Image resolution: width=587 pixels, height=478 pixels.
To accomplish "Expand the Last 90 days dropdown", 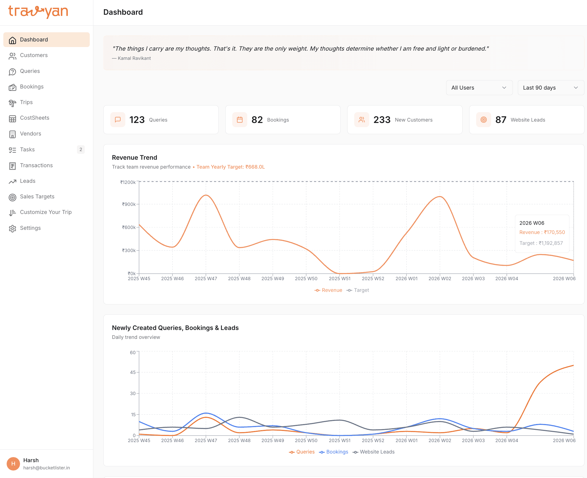I will click(x=551, y=88).
